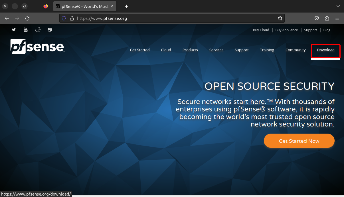Open pfSense Twitter page icon
344x197 pixels.
[14, 30]
